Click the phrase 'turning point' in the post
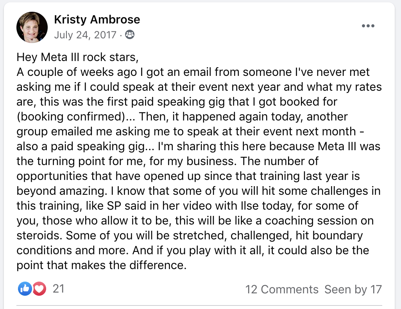401x309 pixels. 71,161
